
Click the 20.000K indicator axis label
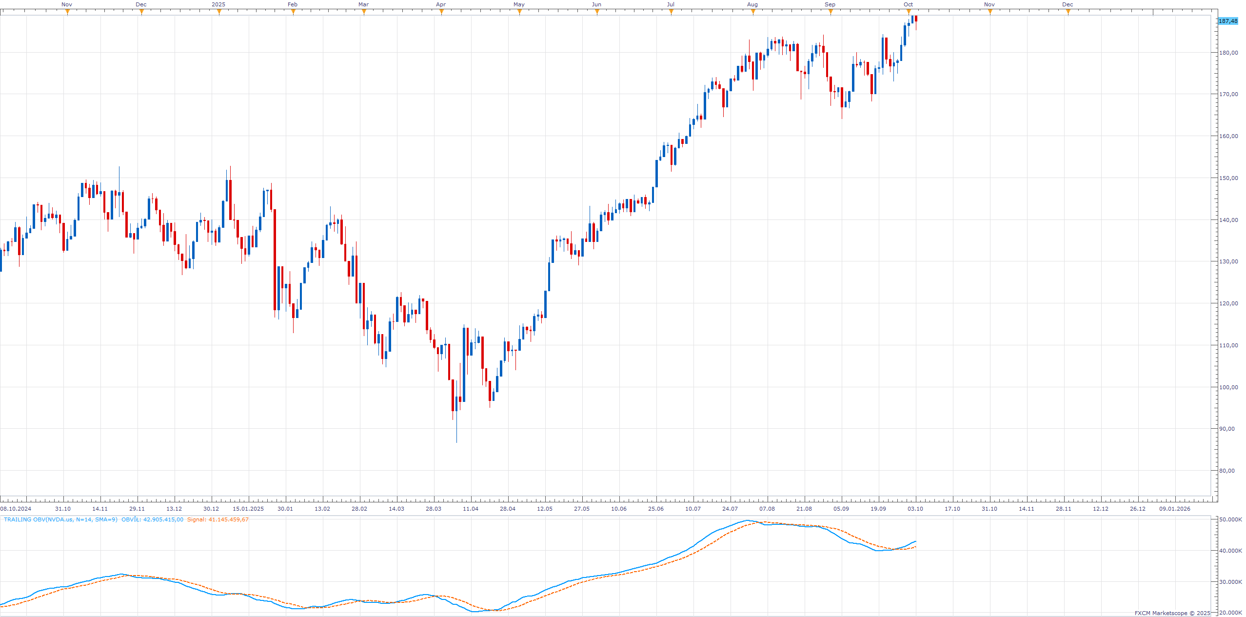pyautogui.click(x=1230, y=613)
